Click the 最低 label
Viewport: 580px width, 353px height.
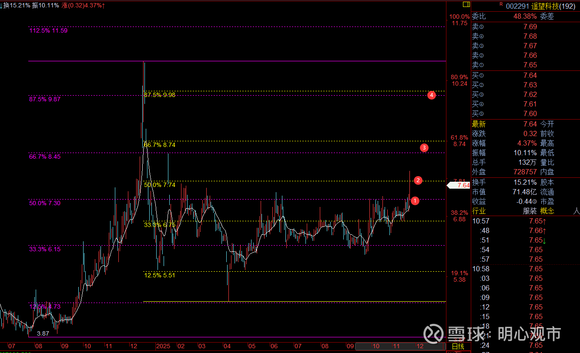[x=547, y=153]
